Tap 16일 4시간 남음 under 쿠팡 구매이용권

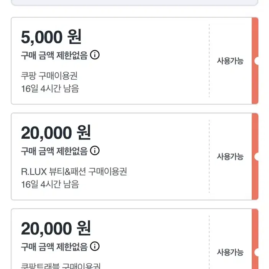[x=50, y=88]
